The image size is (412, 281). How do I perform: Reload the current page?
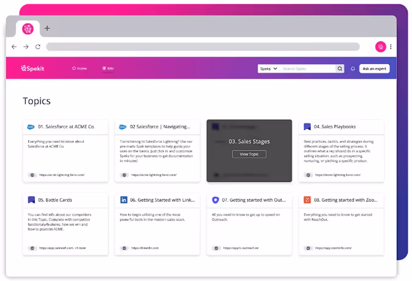[38, 47]
